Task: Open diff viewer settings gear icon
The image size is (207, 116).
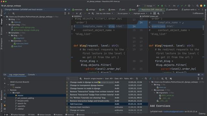Action: pos(158,14)
